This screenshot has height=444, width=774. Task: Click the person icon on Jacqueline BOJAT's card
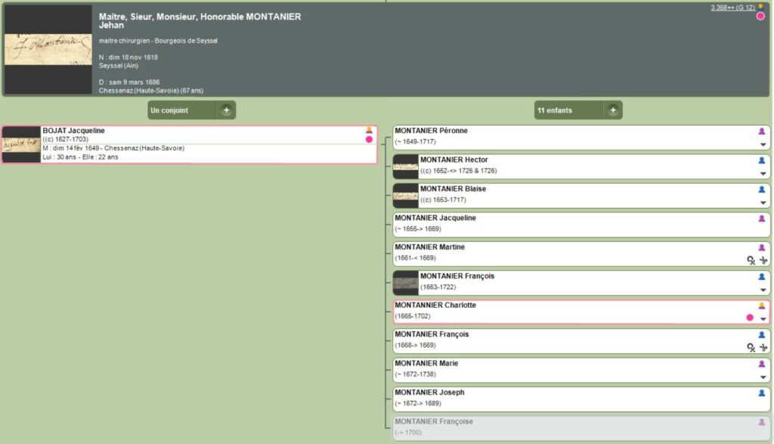point(369,130)
